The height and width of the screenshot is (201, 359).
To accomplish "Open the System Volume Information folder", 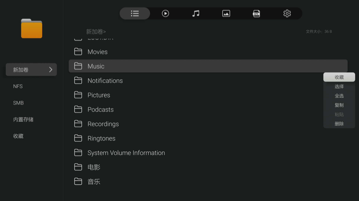I will [x=126, y=153].
